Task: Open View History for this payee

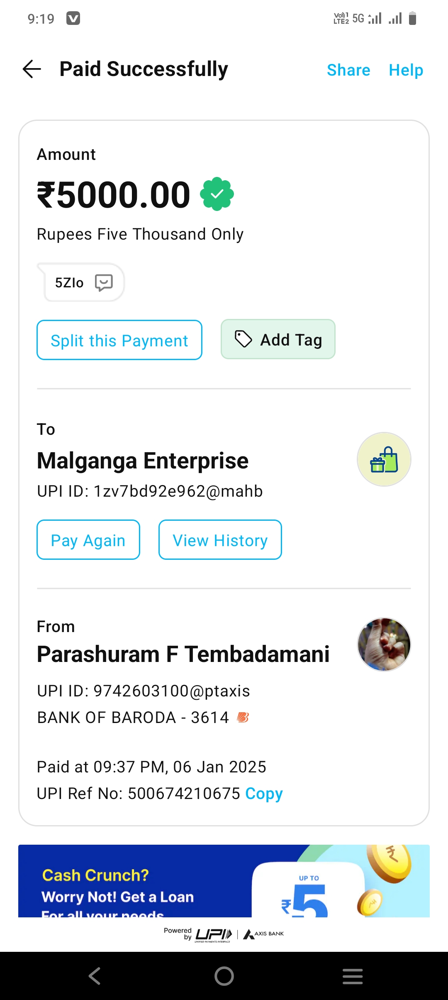Action: [x=220, y=540]
